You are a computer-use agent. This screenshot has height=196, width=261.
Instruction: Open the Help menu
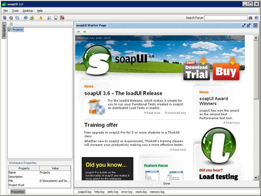pos(40,10)
